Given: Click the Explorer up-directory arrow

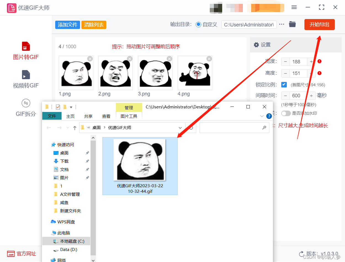Looking at the screenshot, I should [75, 128].
